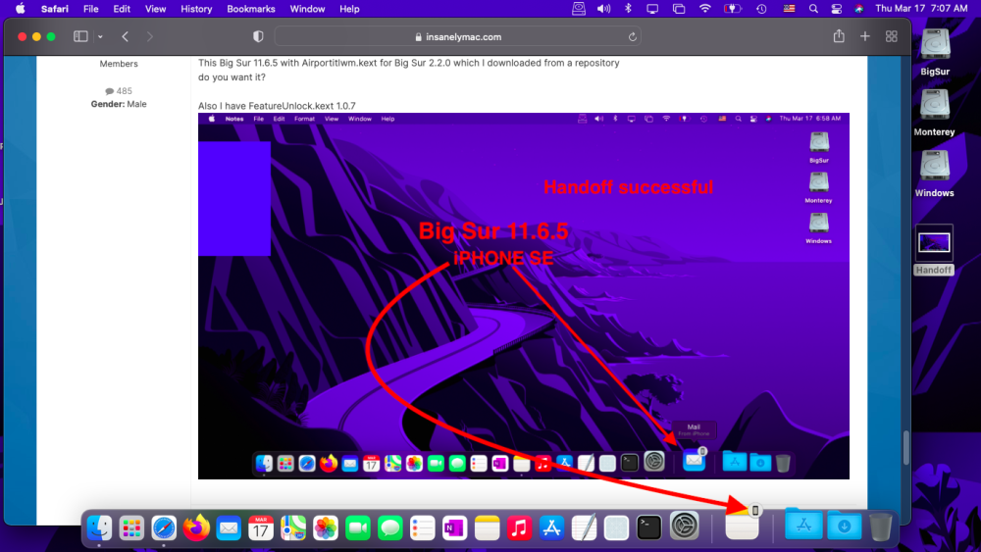This screenshot has width=981, height=552.
Task: Open the View menu
Action: coord(155,9)
